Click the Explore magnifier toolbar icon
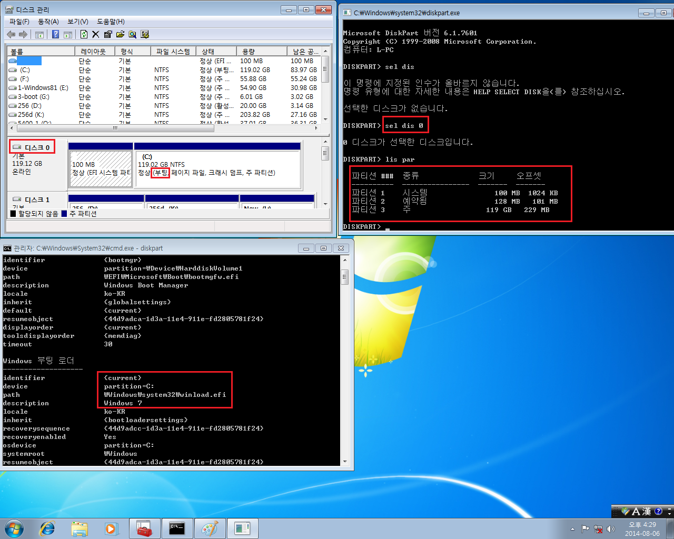This screenshot has width=674, height=539. [132, 34]
